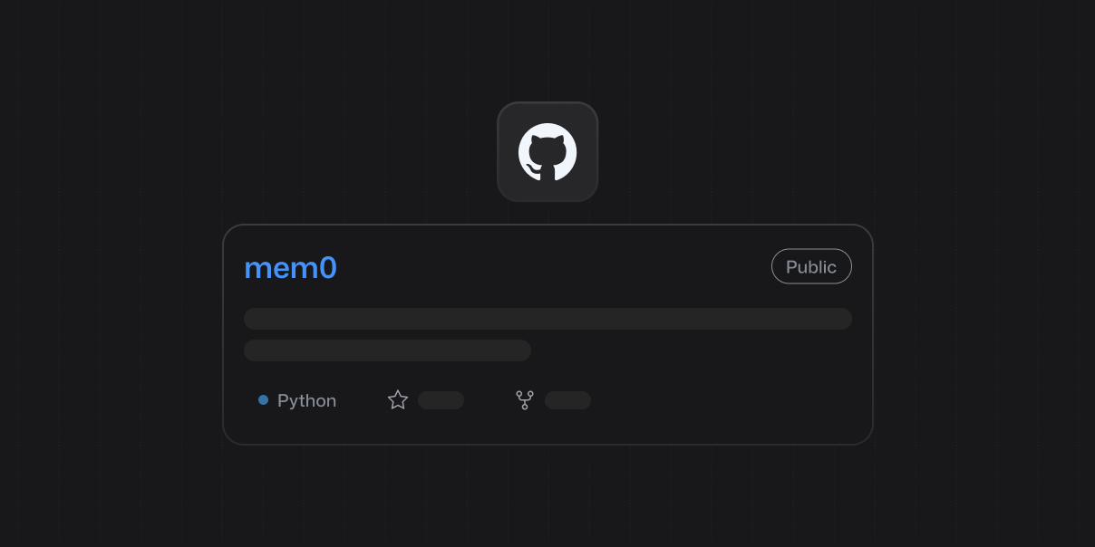Expand the repository description placeholder

click(x=547, y=318)
